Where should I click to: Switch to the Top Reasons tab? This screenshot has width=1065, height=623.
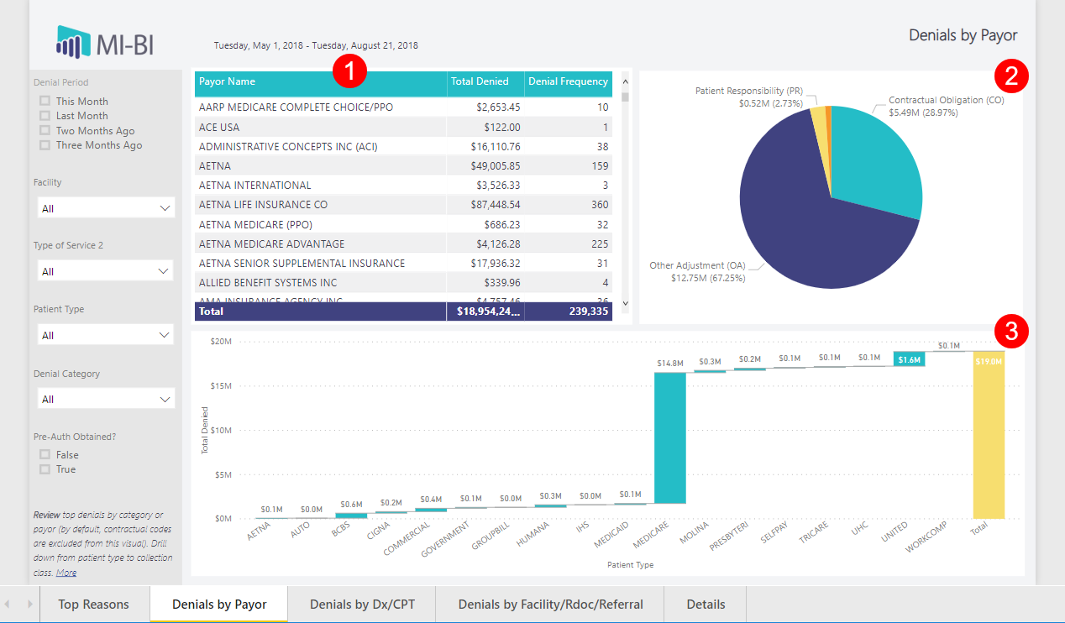pyautogui.click(x=94, y=605)
